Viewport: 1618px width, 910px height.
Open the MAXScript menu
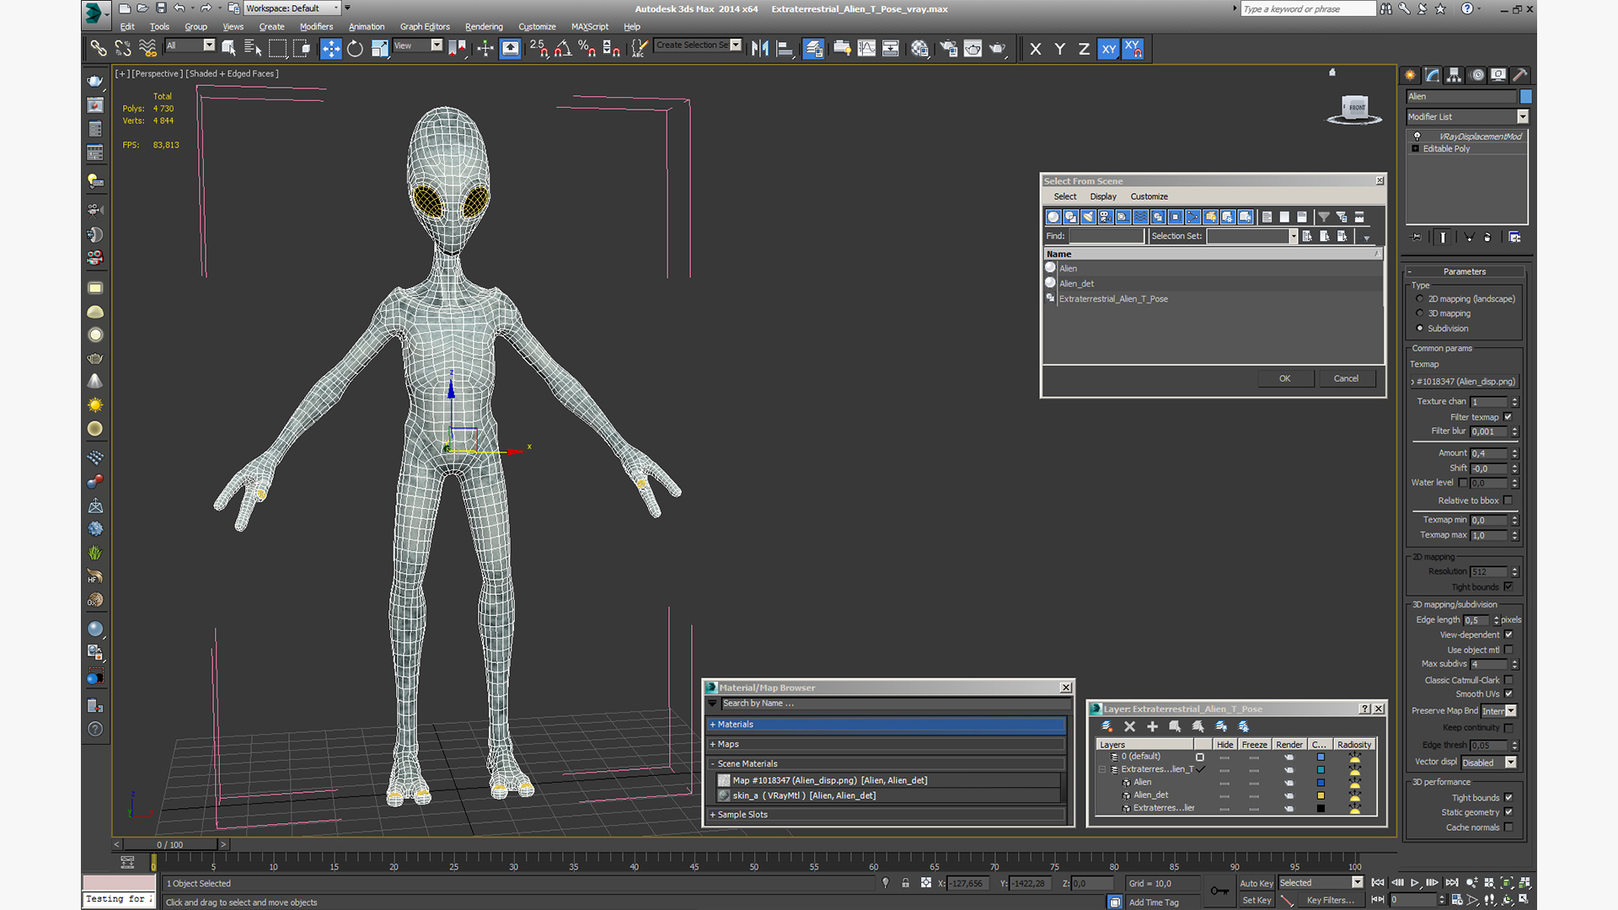[590, 27]
